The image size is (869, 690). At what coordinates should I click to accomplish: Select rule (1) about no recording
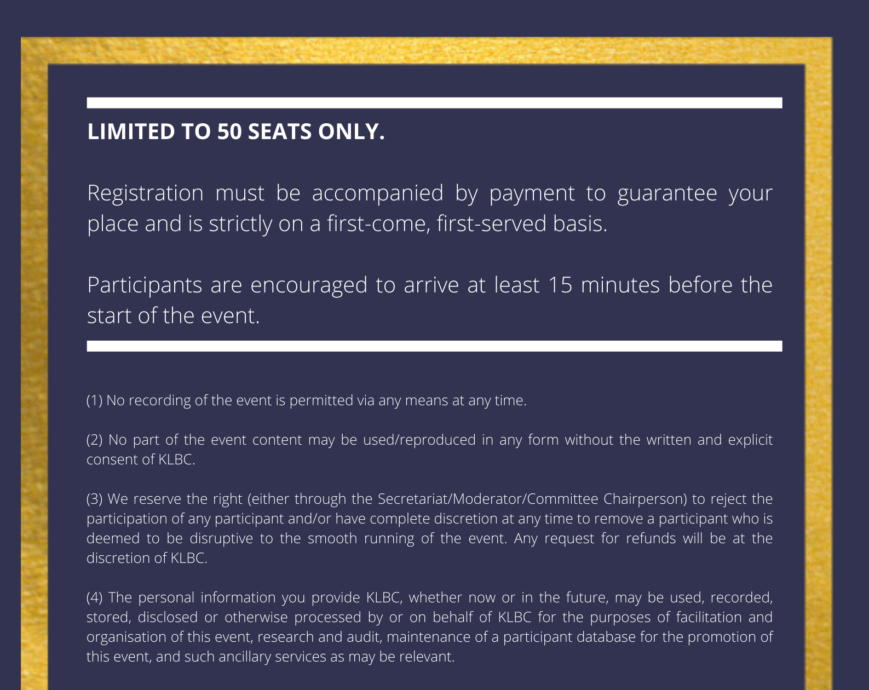coord(306,400)
